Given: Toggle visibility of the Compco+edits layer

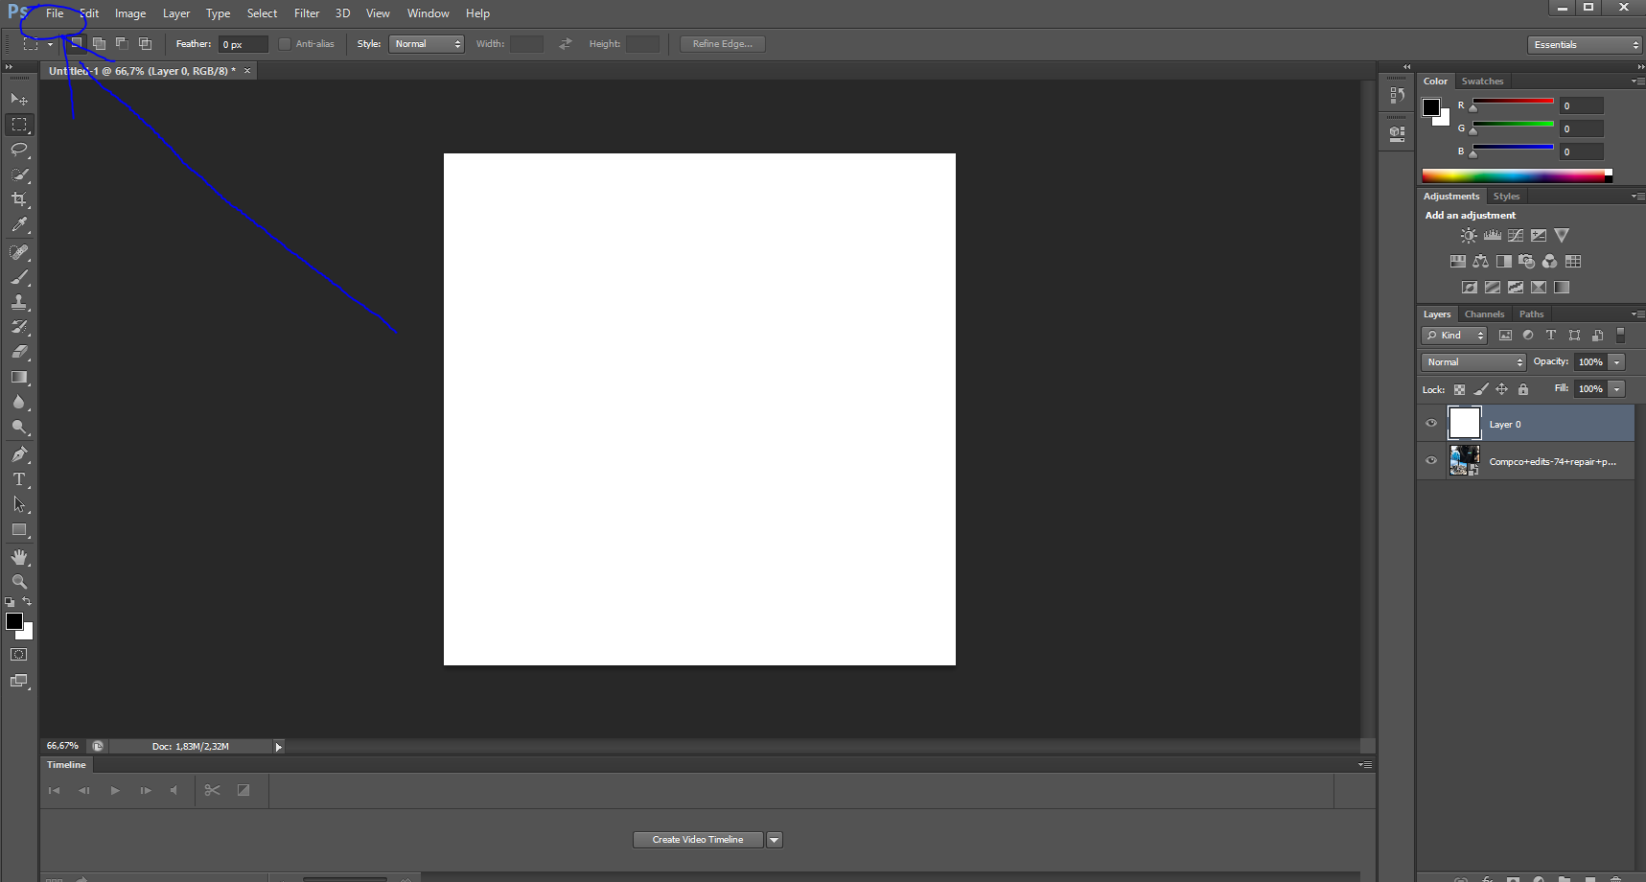Looking at the screenshot, I should tap(1431, 461).
